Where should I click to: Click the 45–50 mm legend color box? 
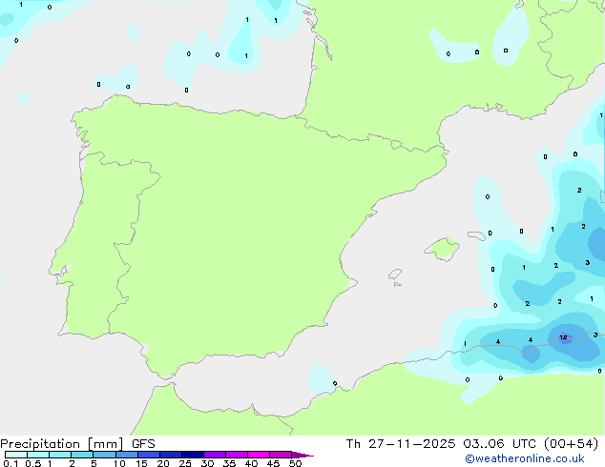(281, 455)
